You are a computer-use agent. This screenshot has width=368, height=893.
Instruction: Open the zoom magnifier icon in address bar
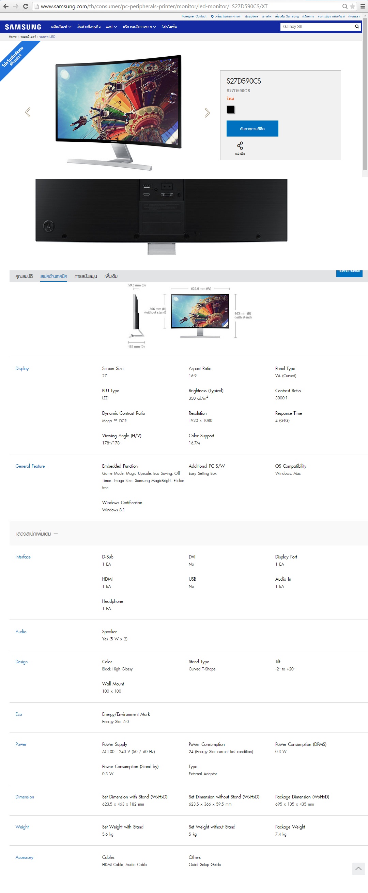click(x=345, y=6)
